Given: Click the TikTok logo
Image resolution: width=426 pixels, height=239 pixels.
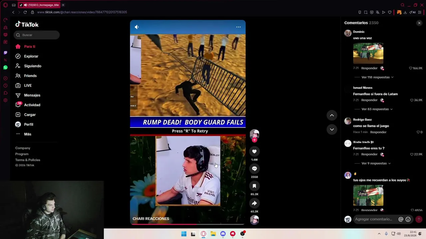Looking at the screenshot, I should point(27,25).
